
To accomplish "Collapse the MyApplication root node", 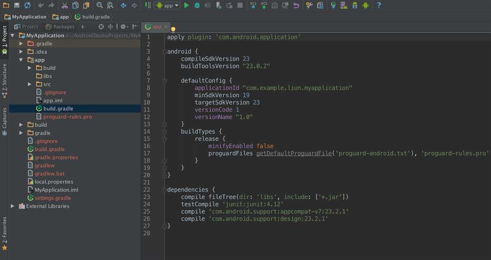I will click(x=12, y=35).
